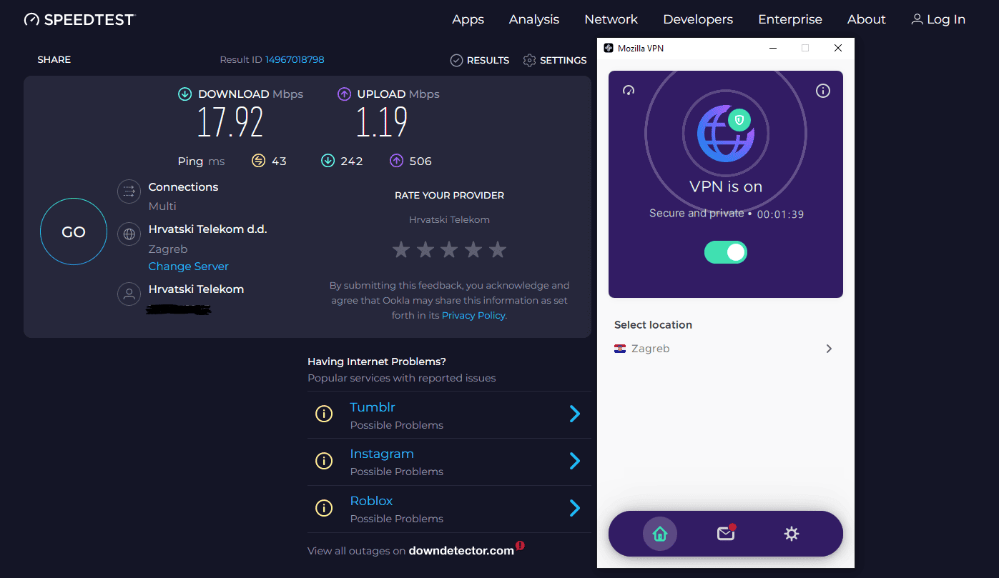
Task: Click the SETTINGS gear icon in Speedtest
Action: [529, 61]
